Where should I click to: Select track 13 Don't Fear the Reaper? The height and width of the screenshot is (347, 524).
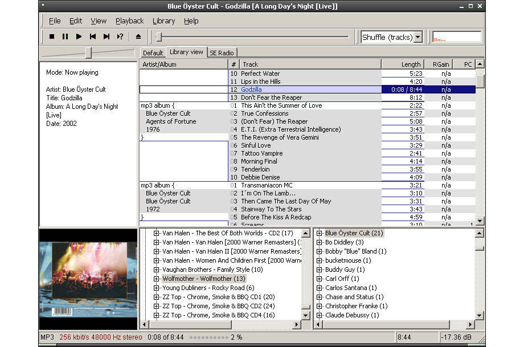tap(271, 97)
